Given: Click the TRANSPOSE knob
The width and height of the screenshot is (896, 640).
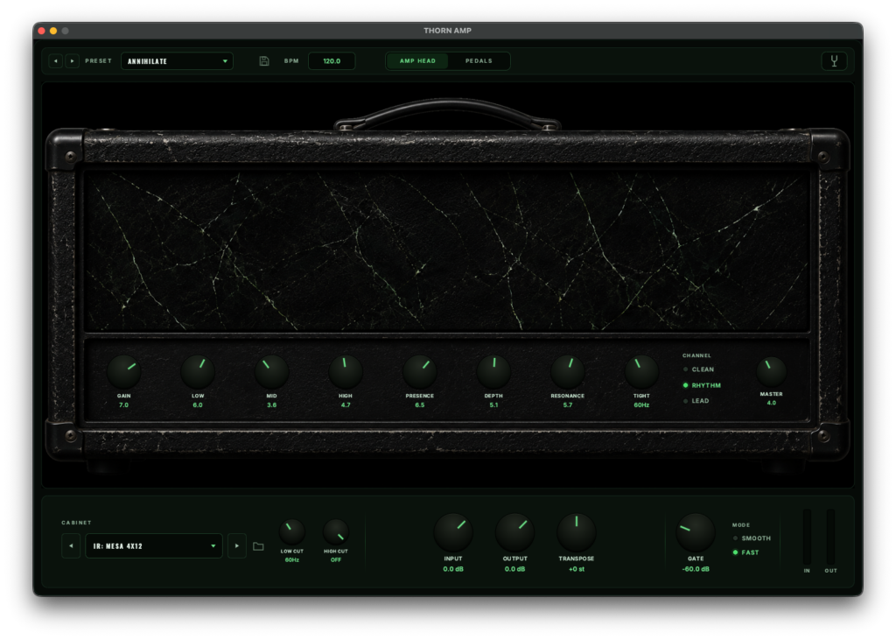Looking at the screenshot, I should coord(577,532).
